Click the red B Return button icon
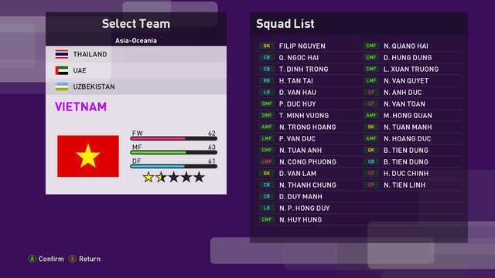495x278 pixels. coord(72,259)
